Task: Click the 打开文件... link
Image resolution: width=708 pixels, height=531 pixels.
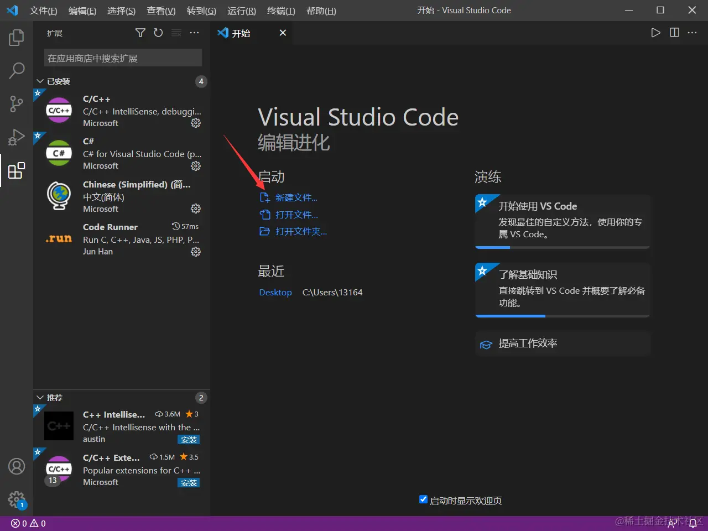Action: coord(289,215)
